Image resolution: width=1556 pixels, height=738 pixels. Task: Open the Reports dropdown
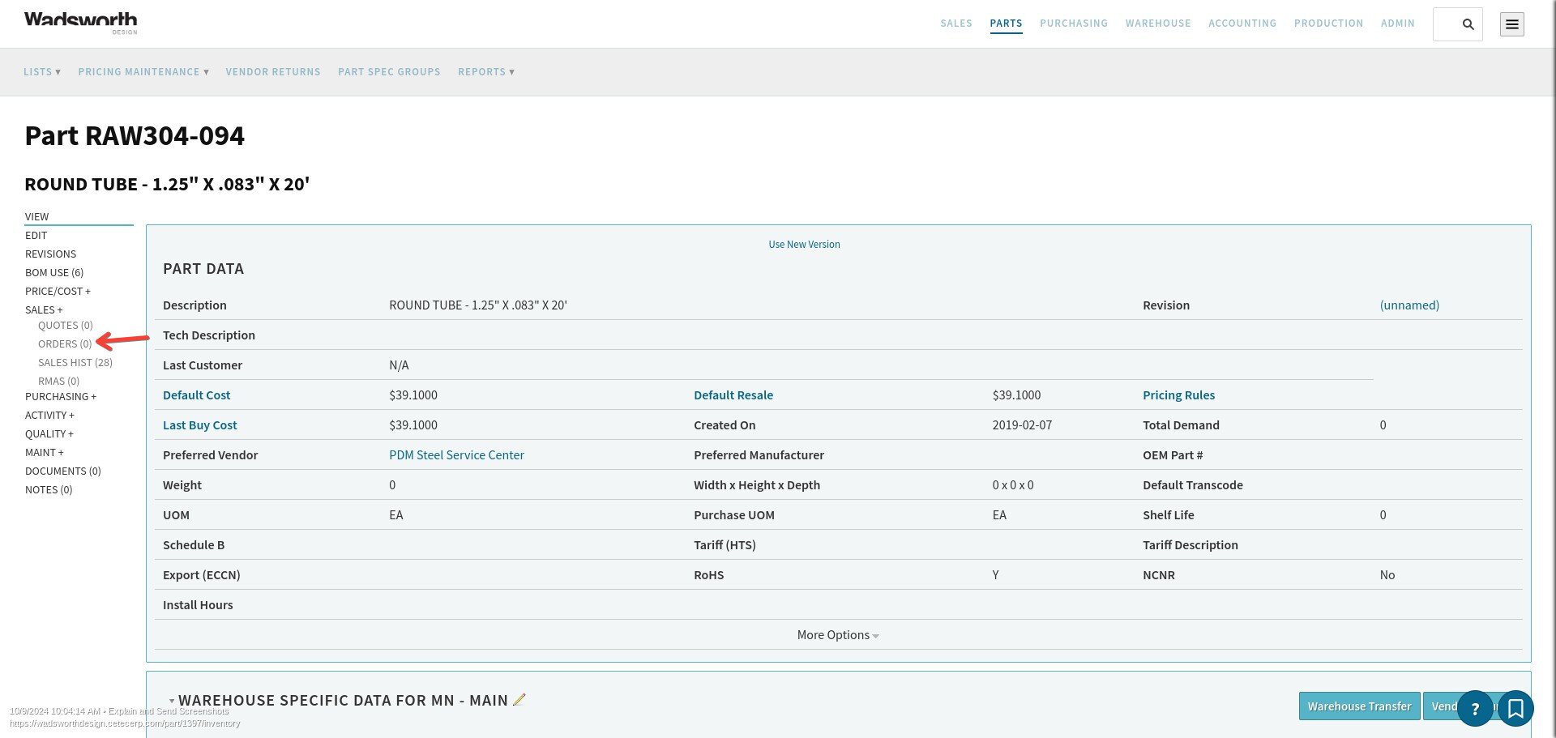(486, 72)
